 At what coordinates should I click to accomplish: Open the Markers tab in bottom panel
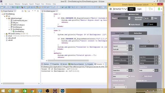click(x=45, y=64)
